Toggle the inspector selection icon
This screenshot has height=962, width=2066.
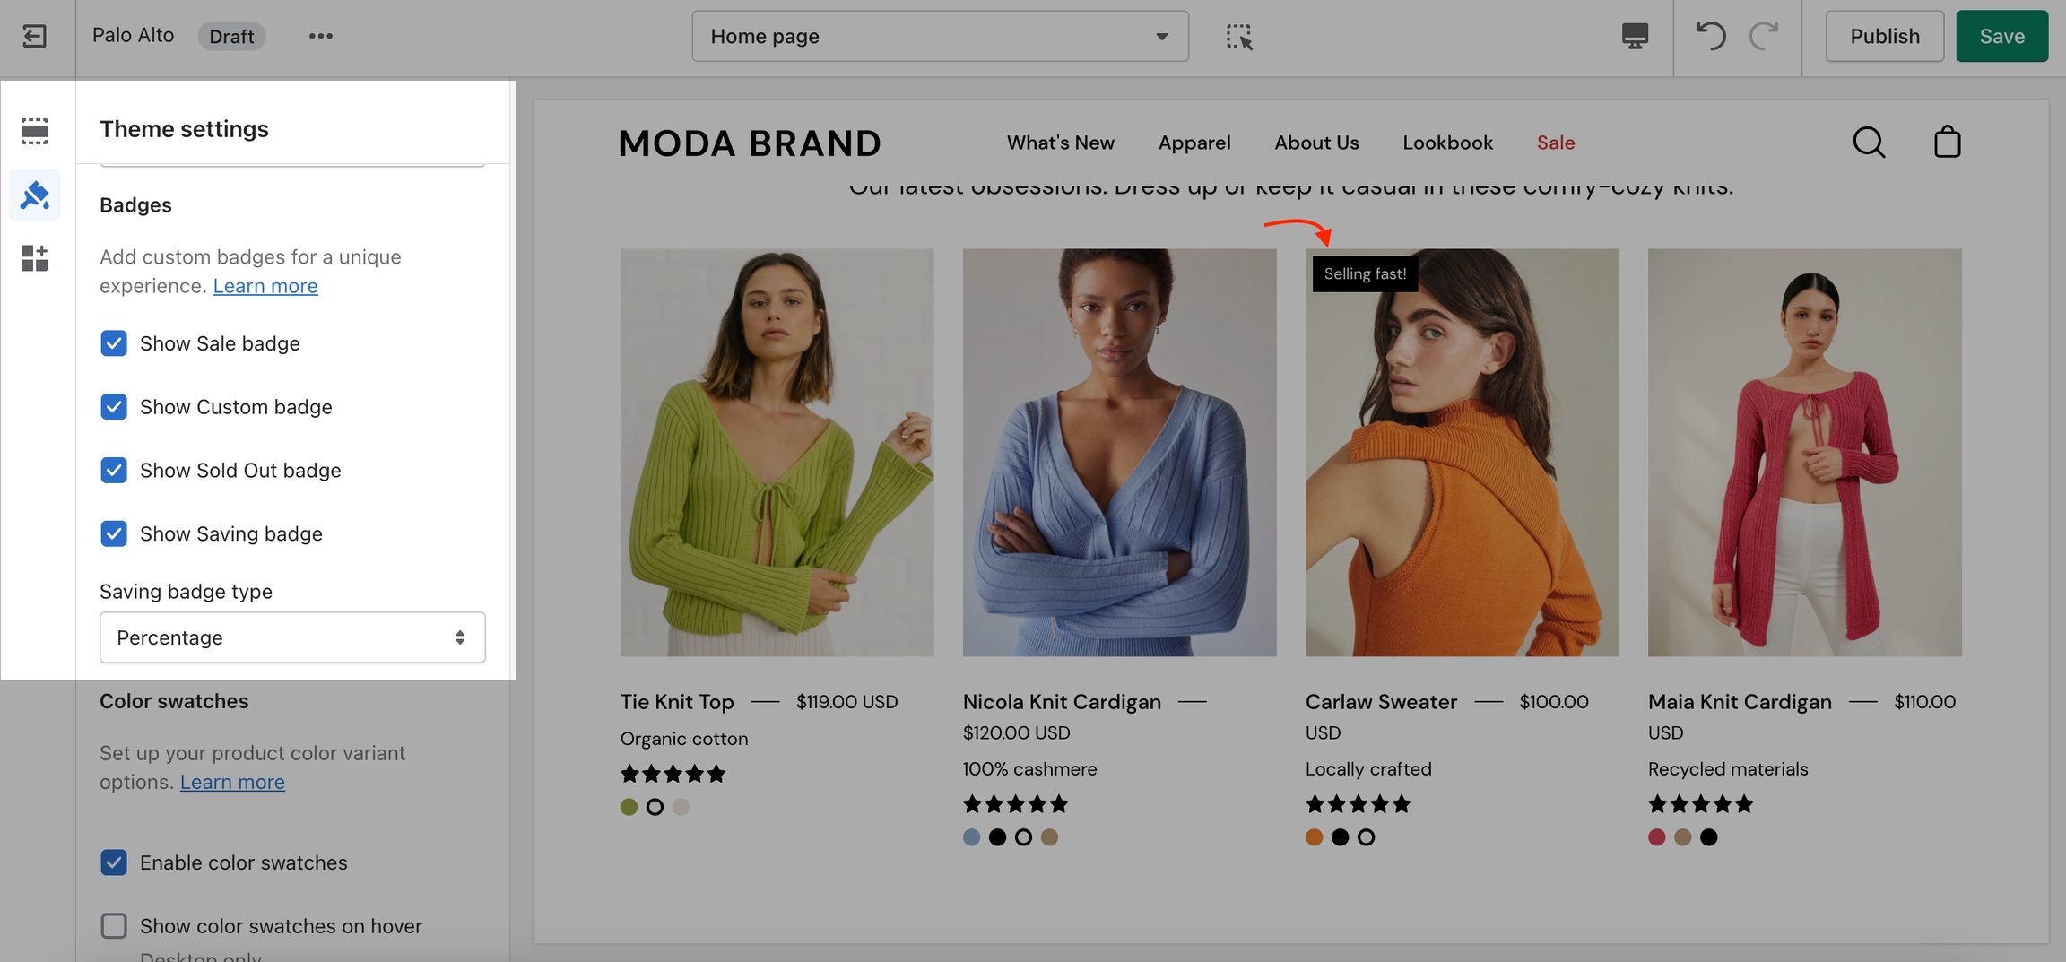[1239, 36]
